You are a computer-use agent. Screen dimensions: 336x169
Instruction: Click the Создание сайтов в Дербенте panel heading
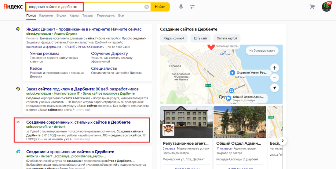click(x=189, y=29)
